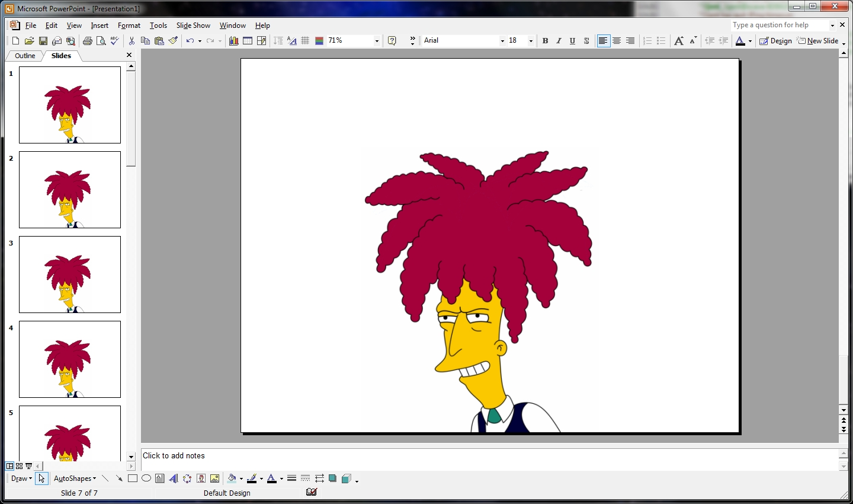Print the presentation using printer icon
The height and width of the screenshot is (504, 853).
pyautogui.click(x=88, y=41)
